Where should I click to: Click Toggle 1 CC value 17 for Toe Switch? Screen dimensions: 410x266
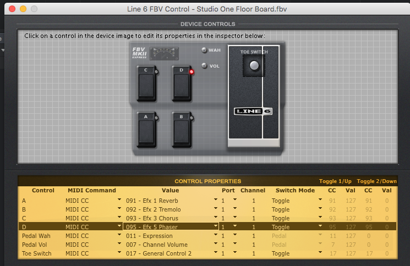tap(333, 253)
